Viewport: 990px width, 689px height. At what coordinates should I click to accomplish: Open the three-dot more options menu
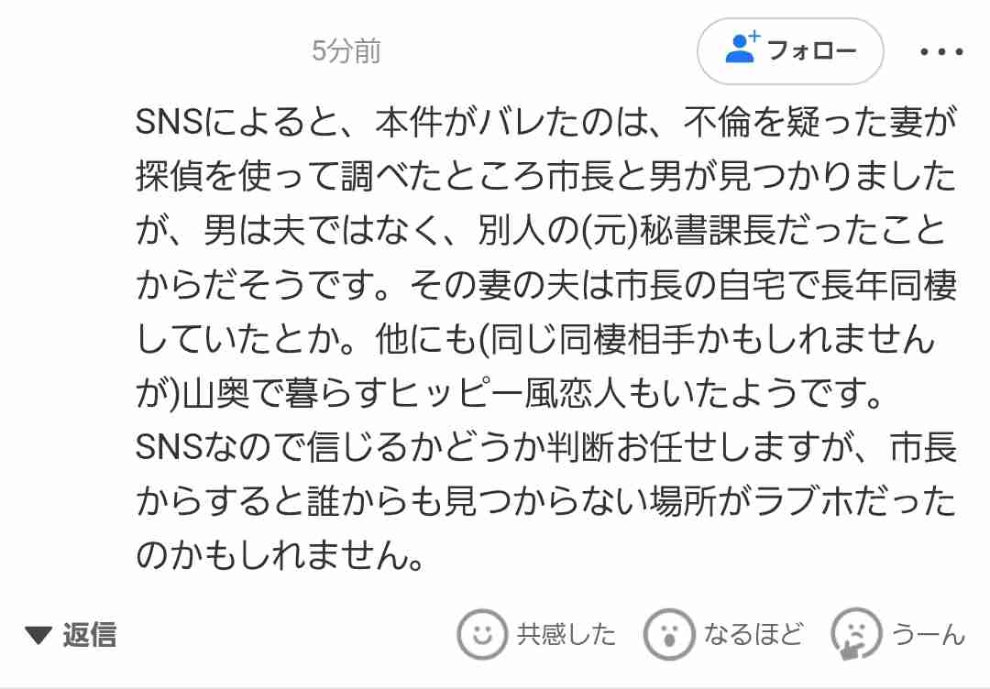coord(941,51)
